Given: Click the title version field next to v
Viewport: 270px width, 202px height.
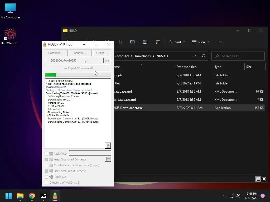Looking at the screenshot, I should coord(95,60).
